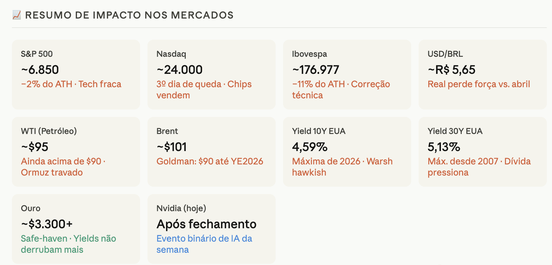552x265 pixels.
Task: Click 'Evento binário de IA da semana' text
Action: 204,244
